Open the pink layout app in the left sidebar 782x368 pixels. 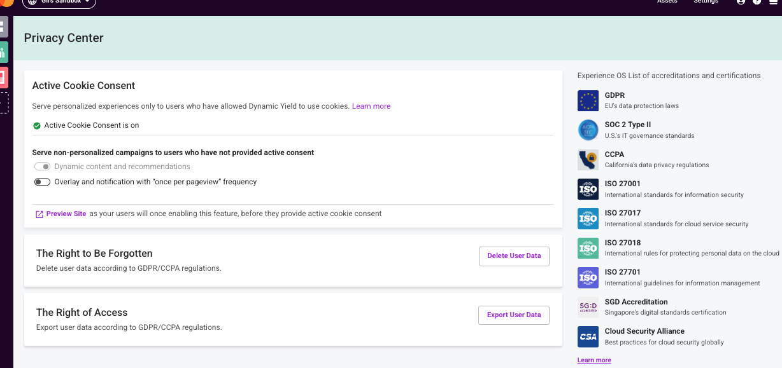tap(4, 78)
